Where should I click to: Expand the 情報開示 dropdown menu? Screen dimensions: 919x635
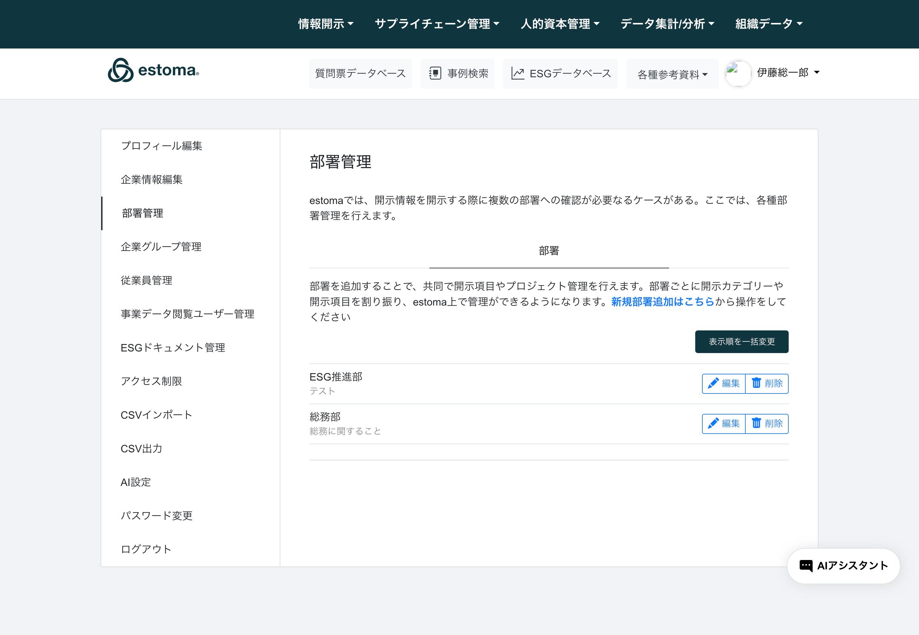[x=325, y=24]
